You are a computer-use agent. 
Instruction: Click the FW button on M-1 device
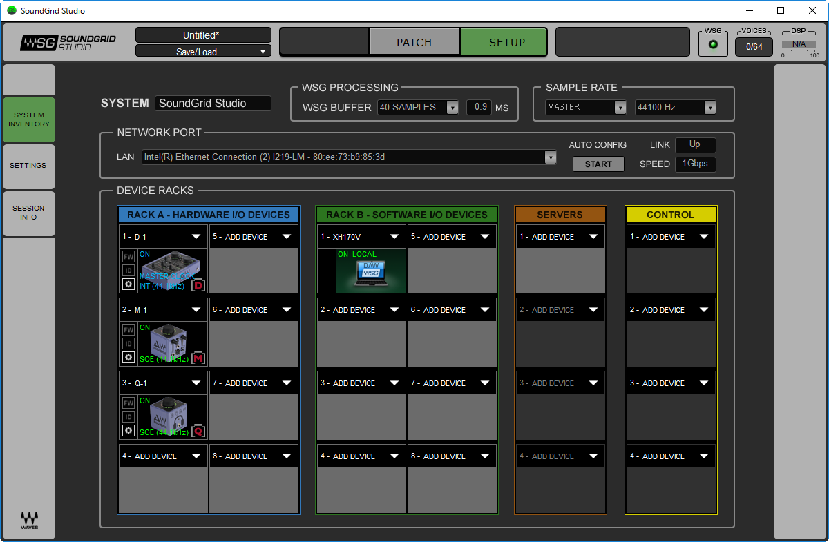128,329
